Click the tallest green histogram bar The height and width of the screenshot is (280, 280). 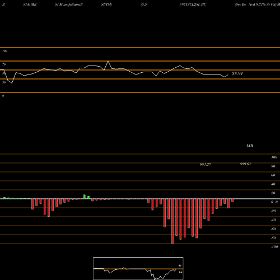click(x=85, y=197)
